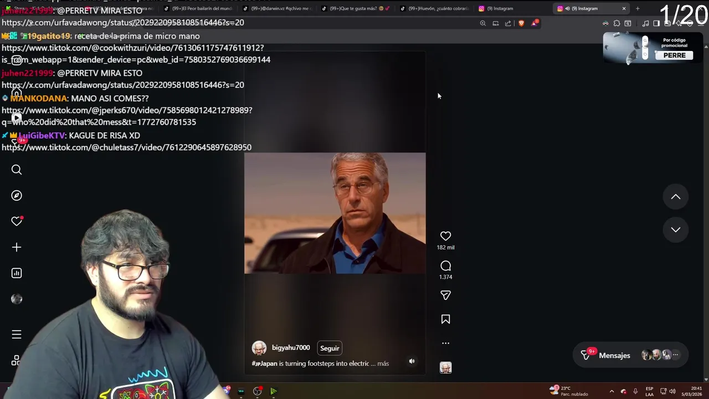Click share page icon in address bar

click(x=508, y=23)
